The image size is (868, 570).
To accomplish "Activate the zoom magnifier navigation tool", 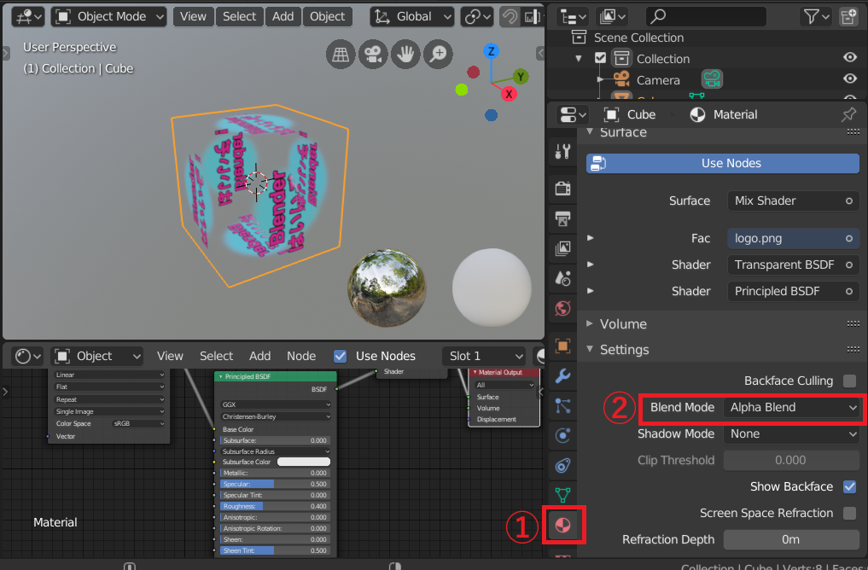I will 438,55.
